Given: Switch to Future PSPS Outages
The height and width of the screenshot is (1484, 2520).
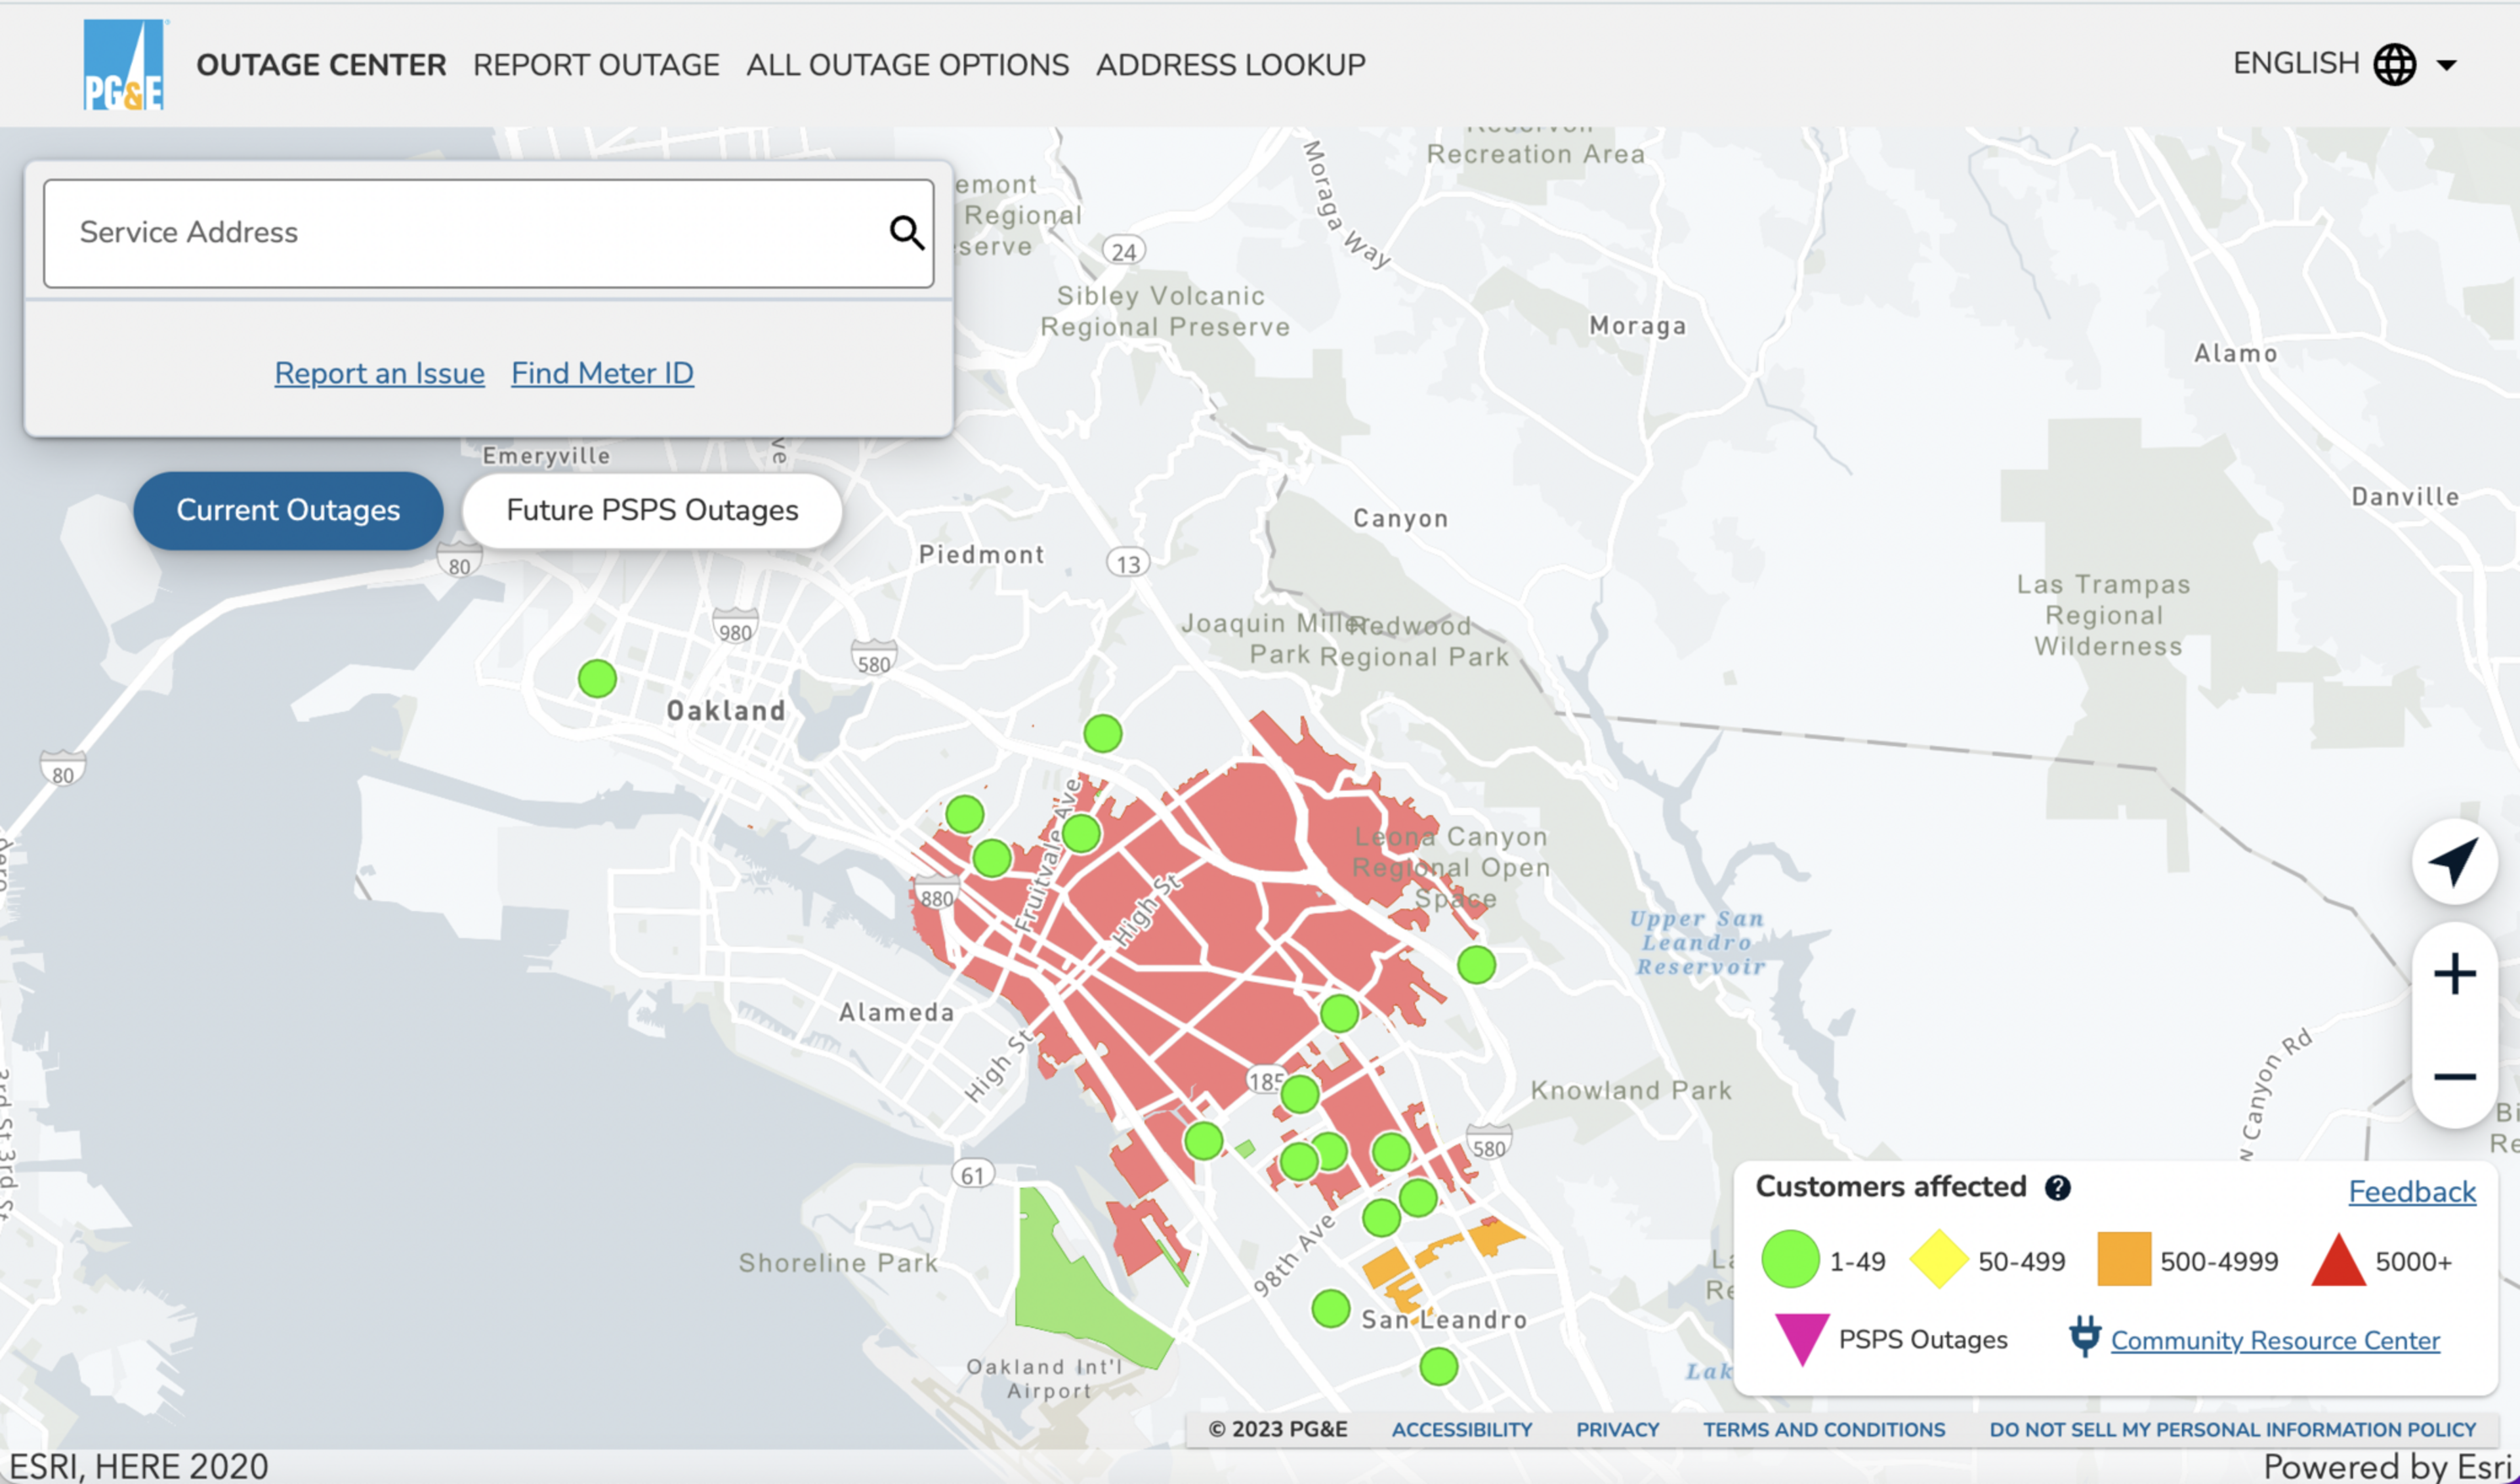Looking at the screenshot, I should [x=652, y=510].
